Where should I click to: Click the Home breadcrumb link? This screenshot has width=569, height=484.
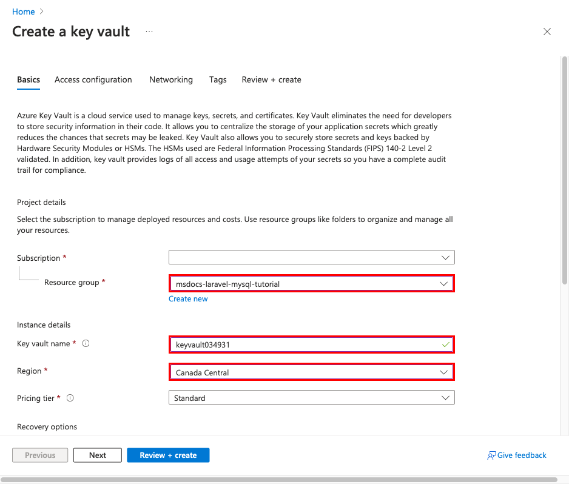pos(24,11)
